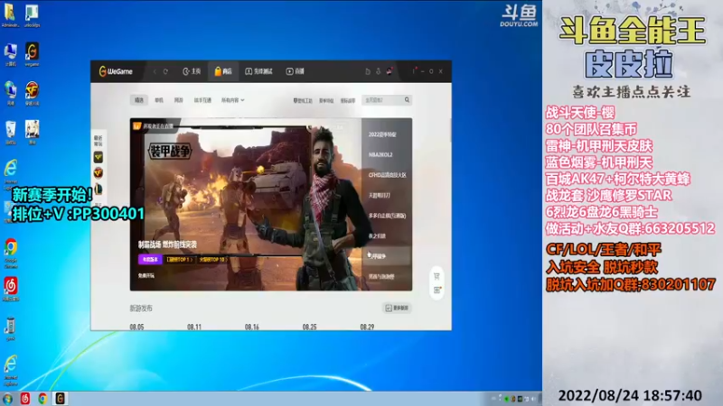Open the CF recently played icon
The height and width of the screenshot is (406, 723).
(x=99, y=173)
